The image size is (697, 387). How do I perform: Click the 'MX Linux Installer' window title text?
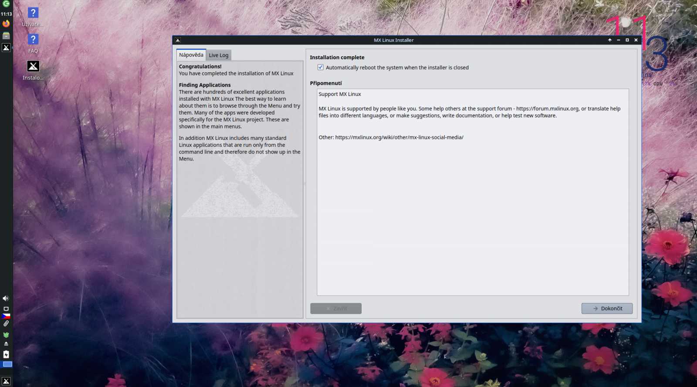point(394,40)
